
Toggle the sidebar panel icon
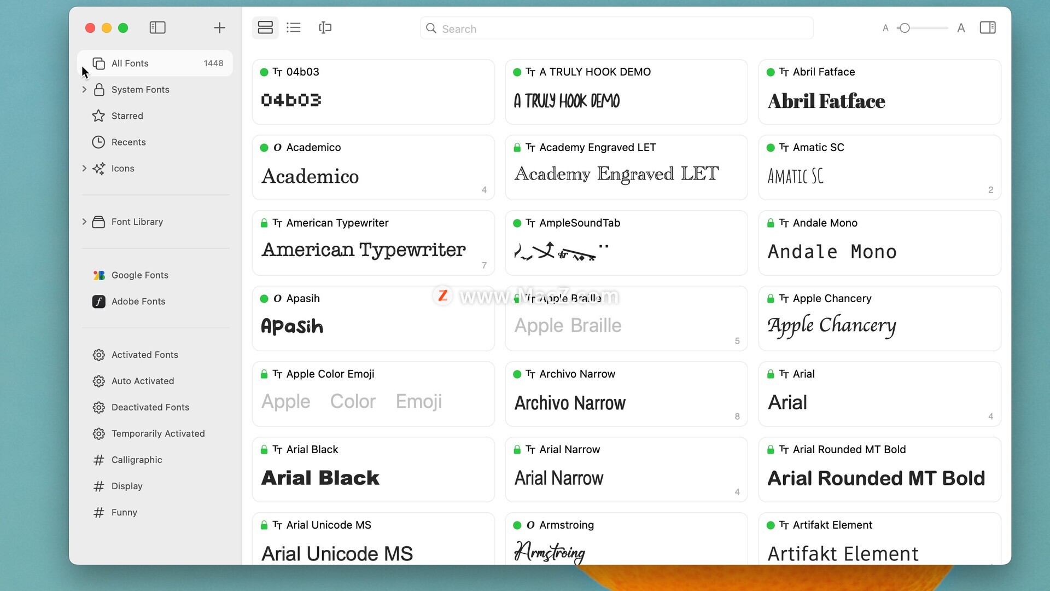click(x=157, y=27)
